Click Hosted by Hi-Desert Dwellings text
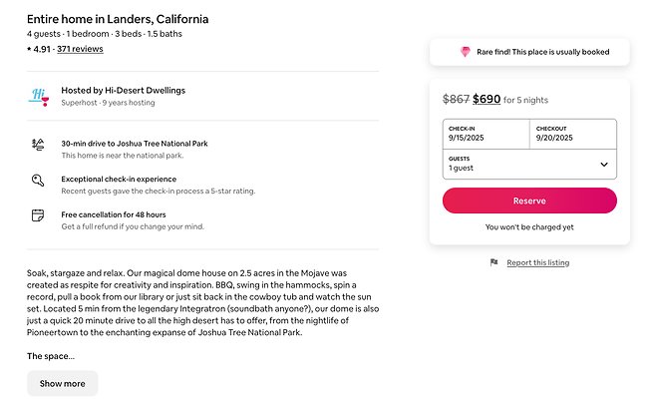 [x=123, y=91]
